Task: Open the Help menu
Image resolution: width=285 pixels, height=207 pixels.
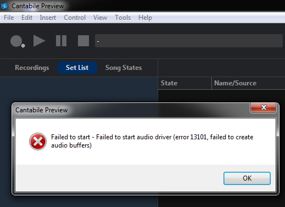Action: tap(145, 18)
